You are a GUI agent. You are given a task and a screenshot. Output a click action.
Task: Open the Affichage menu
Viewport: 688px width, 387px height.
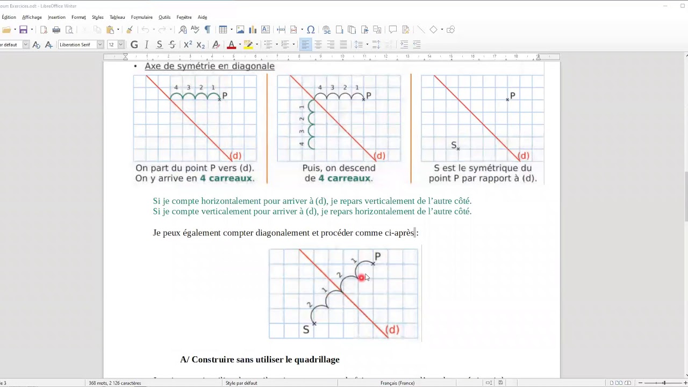pos(32,17)
